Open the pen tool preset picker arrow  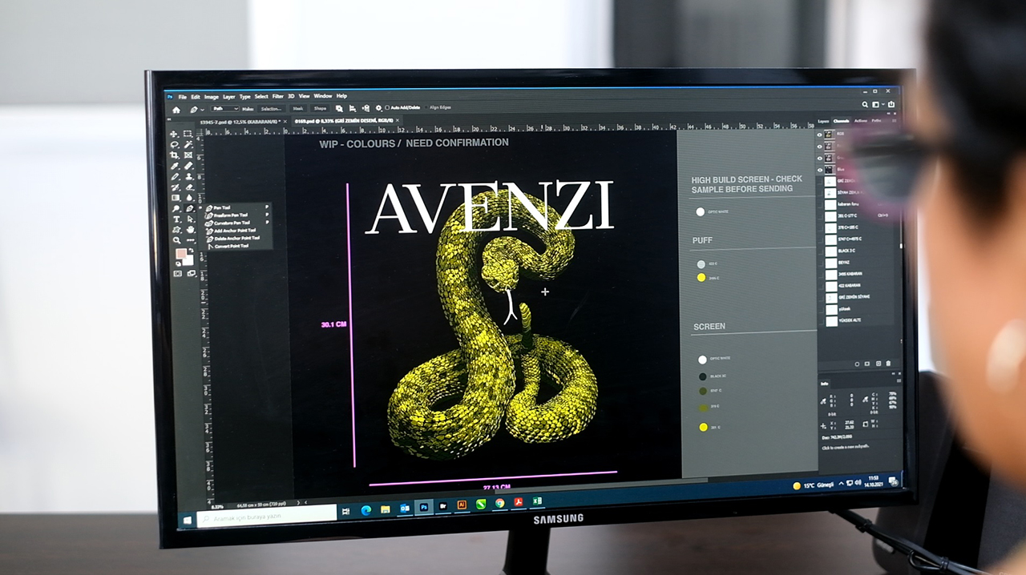202,109
